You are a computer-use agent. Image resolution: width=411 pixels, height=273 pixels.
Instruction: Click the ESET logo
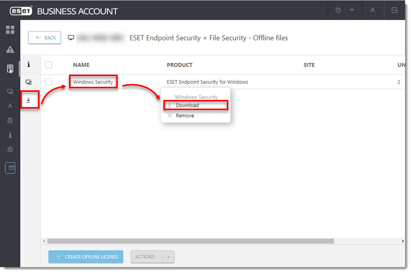point(21,11)
